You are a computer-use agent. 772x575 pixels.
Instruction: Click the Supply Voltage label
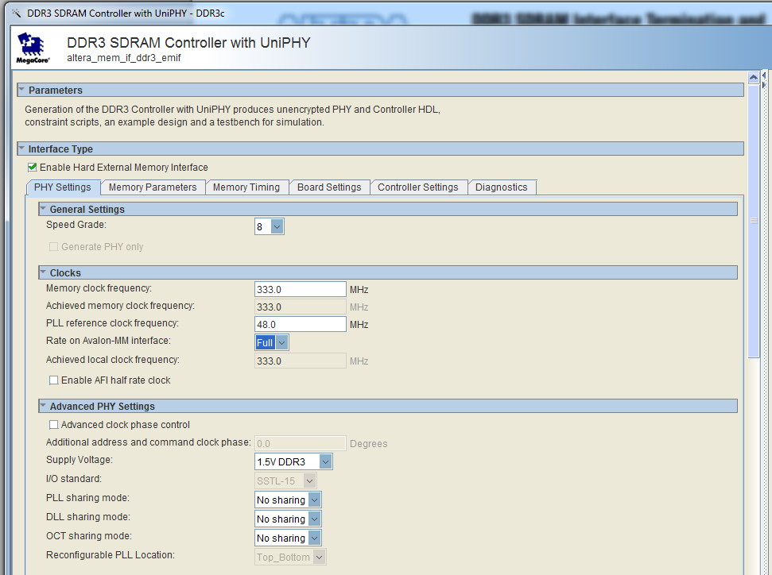80,460
